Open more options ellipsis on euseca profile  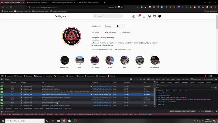pos(129,26)
